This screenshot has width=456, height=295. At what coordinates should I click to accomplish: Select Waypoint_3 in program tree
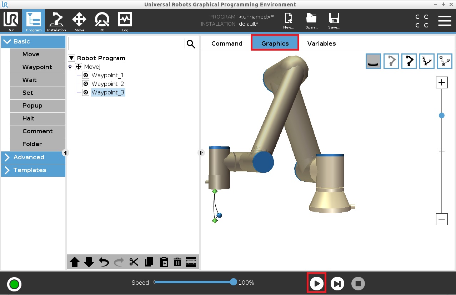coord(108,92)
